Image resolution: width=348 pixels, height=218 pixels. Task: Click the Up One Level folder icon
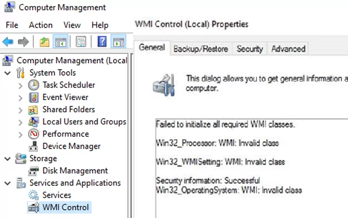45,41
